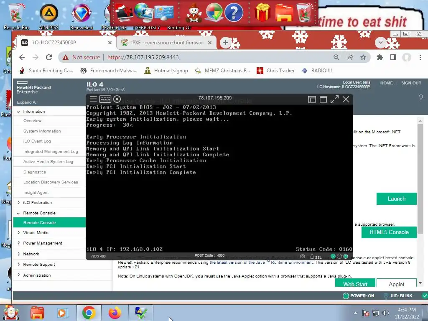This screenshot has height=321, width=428.
Task: Open Chrome profile avatar
Action: coord(407,57)
